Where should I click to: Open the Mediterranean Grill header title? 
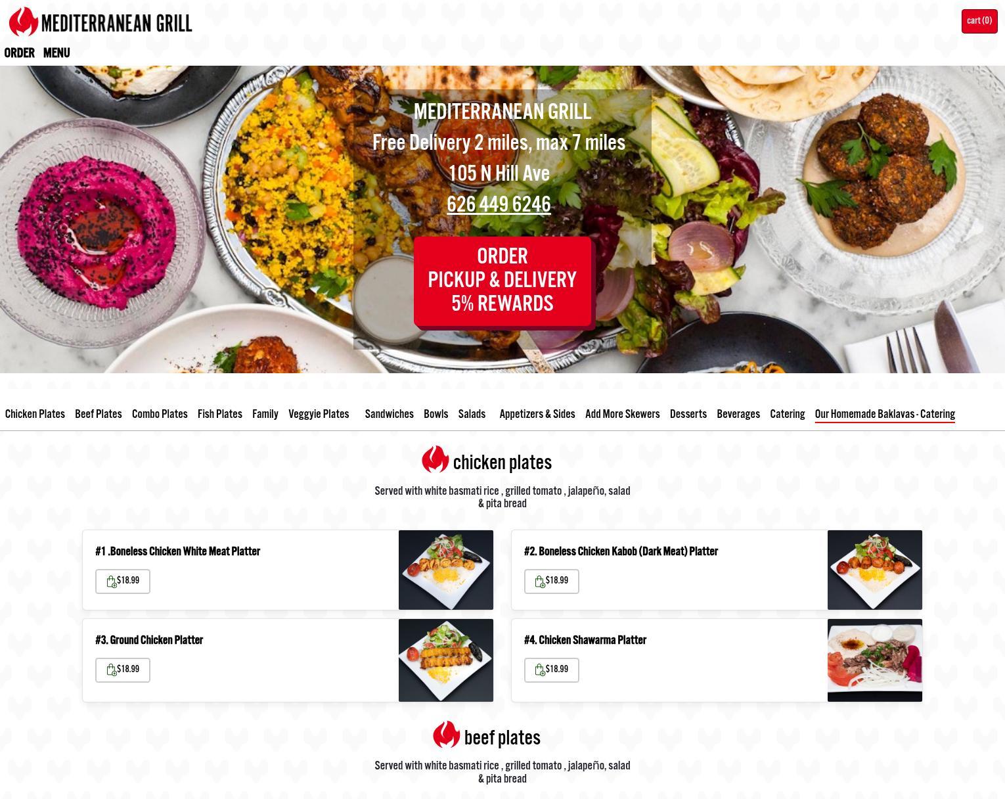click(x=116, y=24)
